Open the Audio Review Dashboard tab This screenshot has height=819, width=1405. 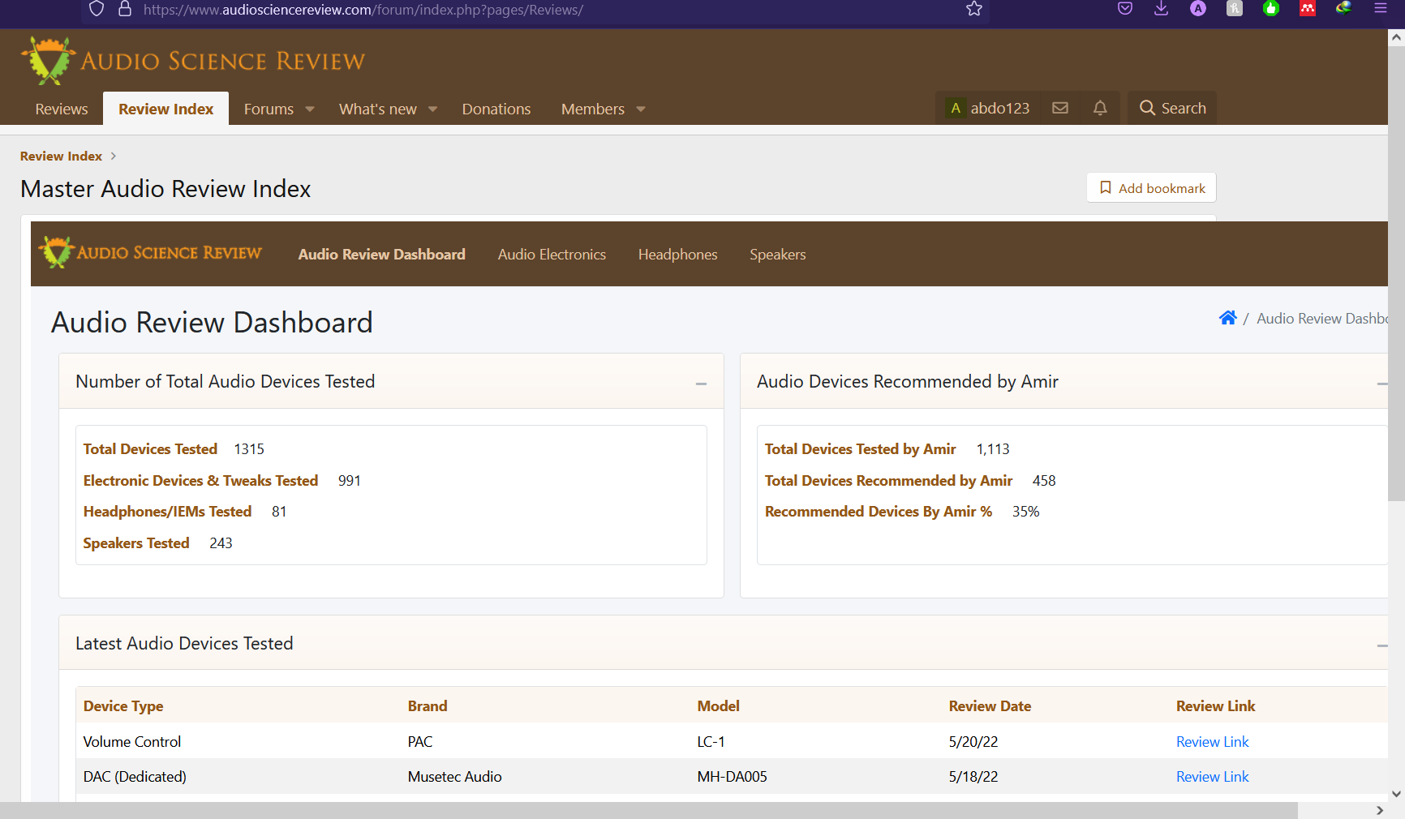pyautogui.click(x=382, y=254)
